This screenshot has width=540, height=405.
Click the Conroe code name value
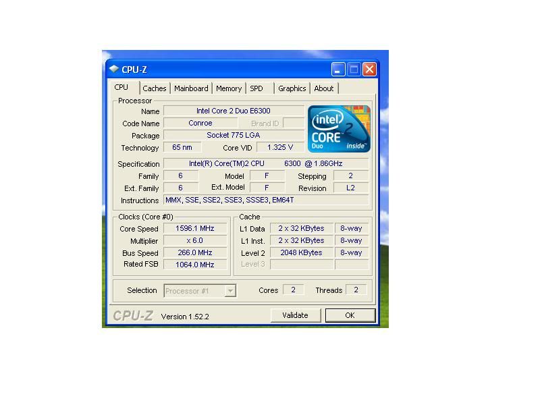[x=200, y=123]
